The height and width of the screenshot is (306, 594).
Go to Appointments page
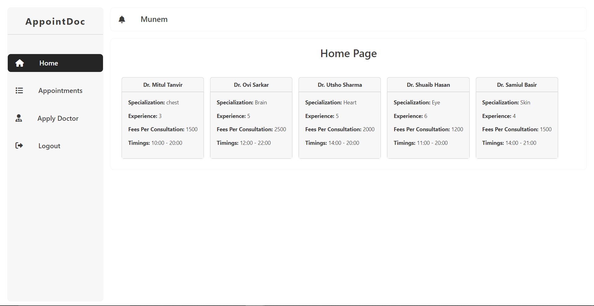pos(60,90)
